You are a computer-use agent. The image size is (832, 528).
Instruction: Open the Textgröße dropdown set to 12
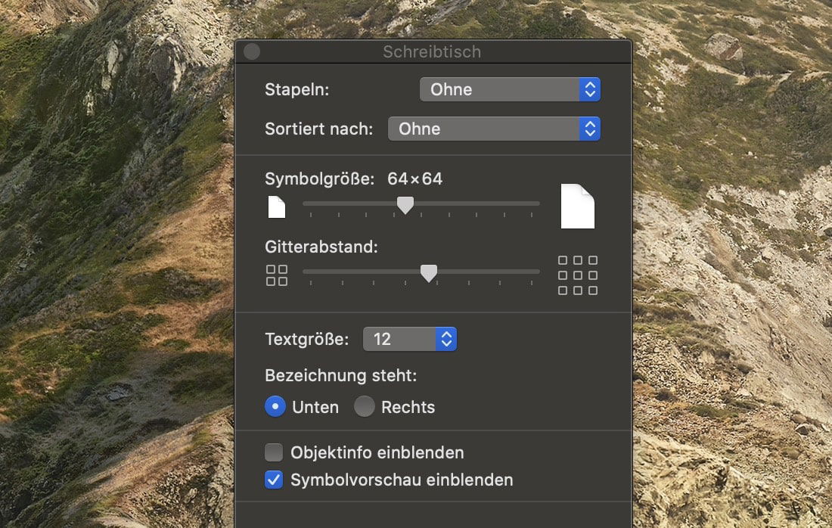(399, 339)
